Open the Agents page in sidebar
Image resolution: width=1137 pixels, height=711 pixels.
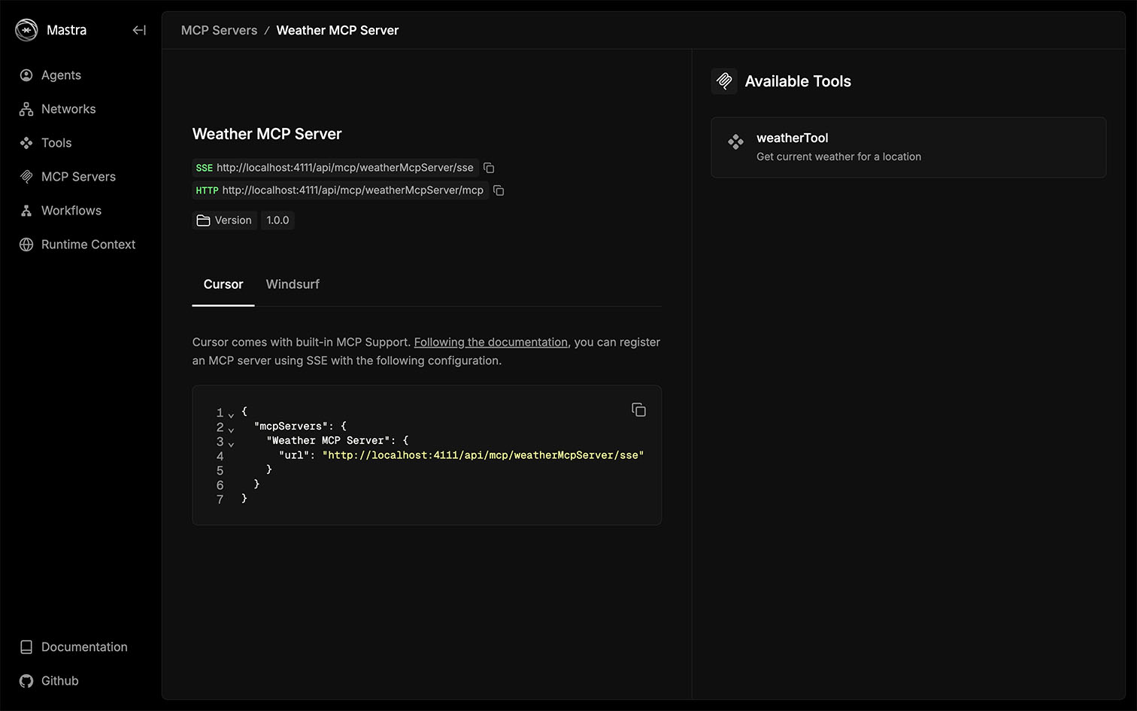(x=61, y=75)
